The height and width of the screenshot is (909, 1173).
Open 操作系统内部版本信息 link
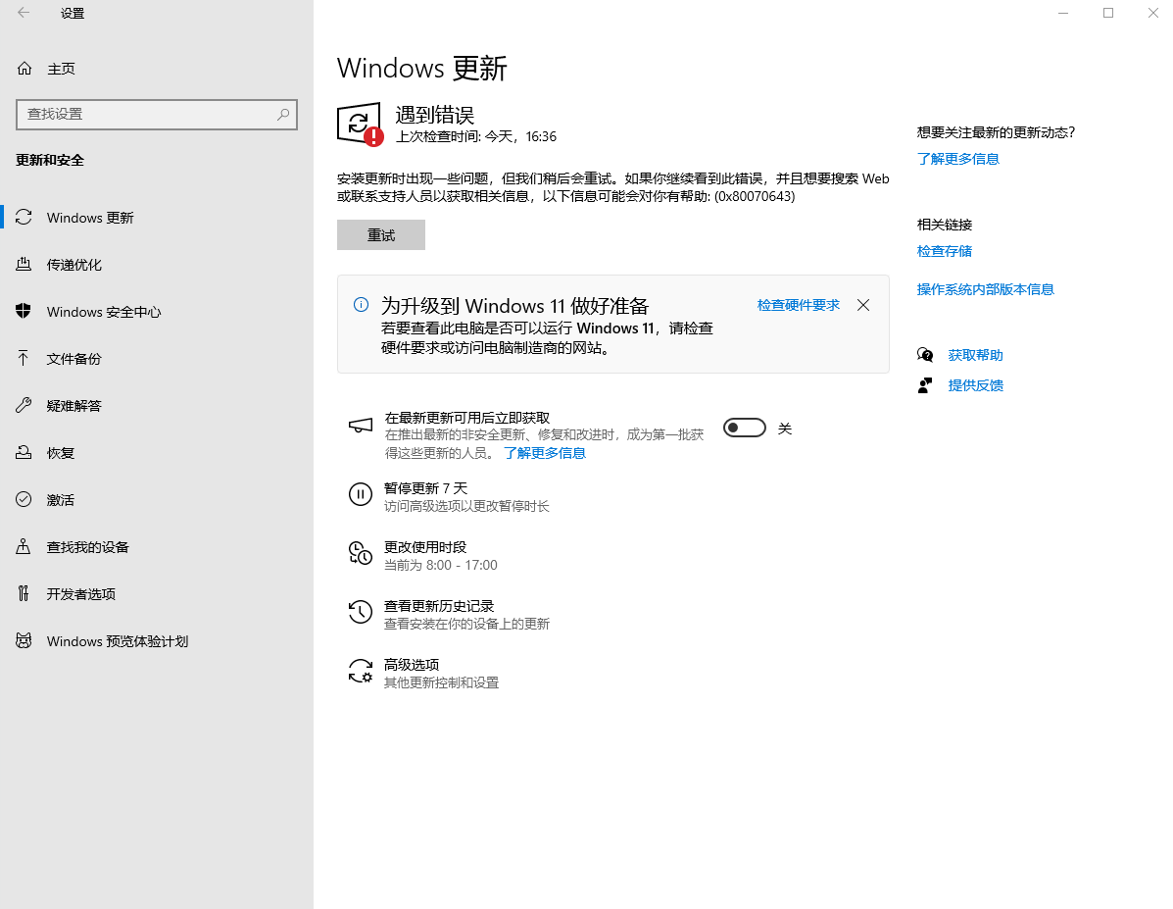tap(985, 289)
